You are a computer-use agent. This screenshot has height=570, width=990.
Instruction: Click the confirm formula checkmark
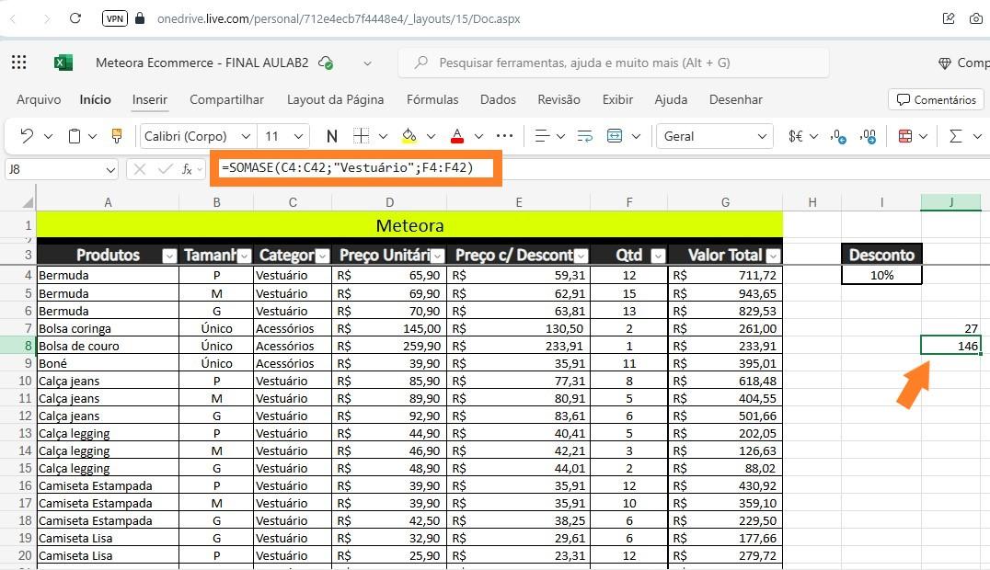pyautogui.click(x=166, y=169)
